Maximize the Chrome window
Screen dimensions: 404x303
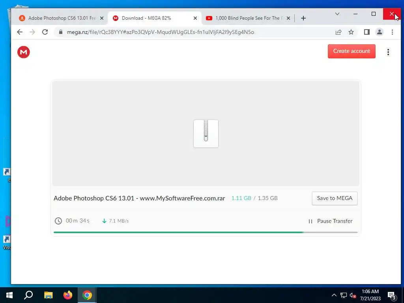click(x=373, y=14)
